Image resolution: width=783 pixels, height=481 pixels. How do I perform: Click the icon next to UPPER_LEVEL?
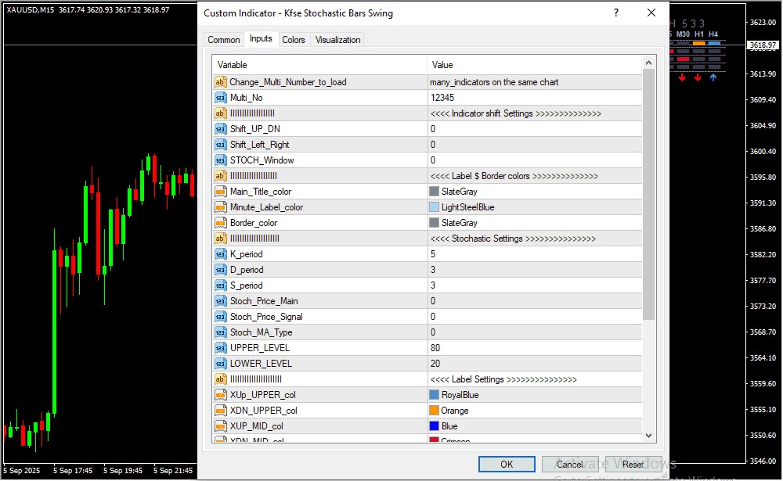point(220,348)
